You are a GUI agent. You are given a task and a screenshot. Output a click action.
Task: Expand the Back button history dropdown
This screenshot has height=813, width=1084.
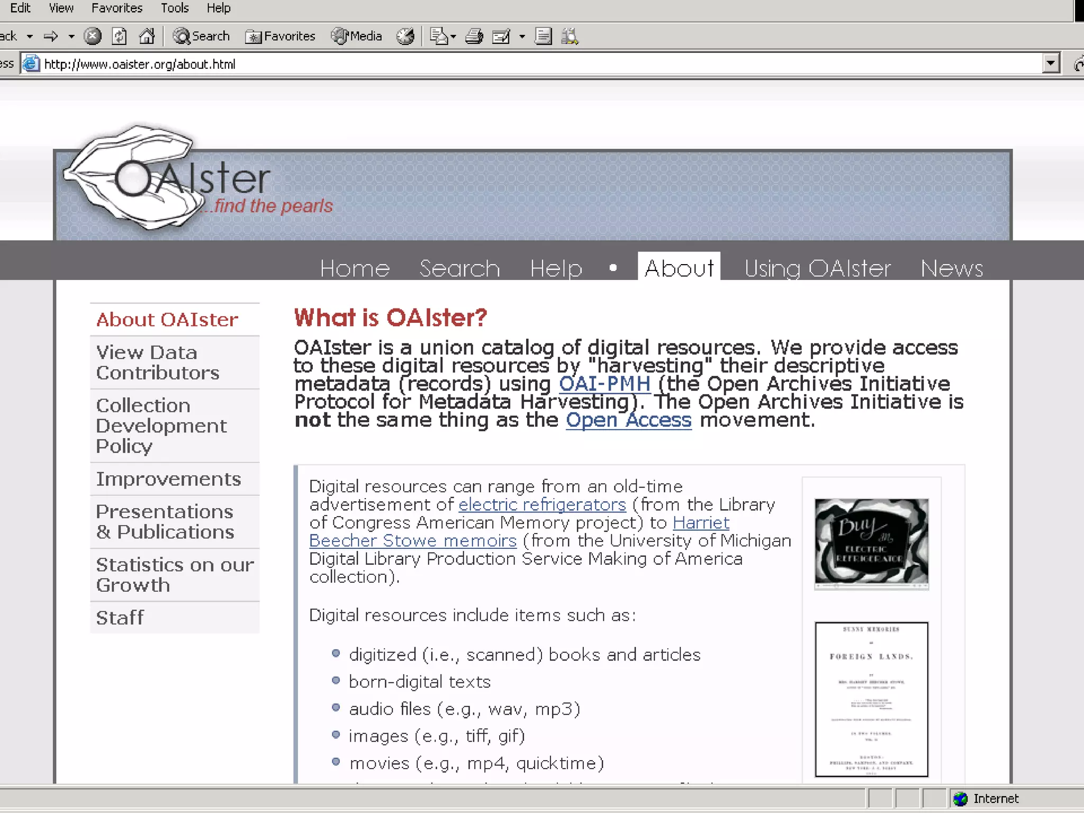30,36
